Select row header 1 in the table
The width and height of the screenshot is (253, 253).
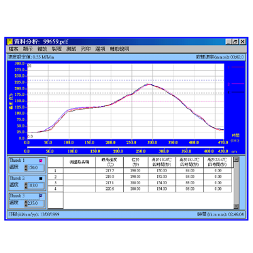(56, 171)
